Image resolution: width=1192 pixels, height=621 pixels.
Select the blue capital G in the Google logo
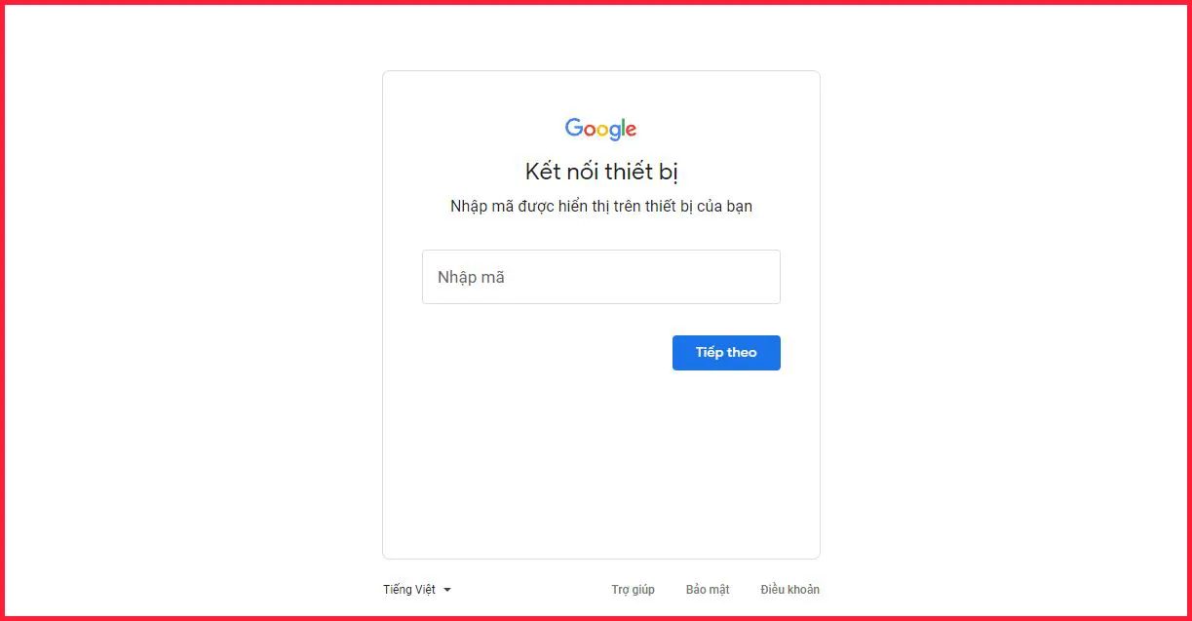[574, 128]
